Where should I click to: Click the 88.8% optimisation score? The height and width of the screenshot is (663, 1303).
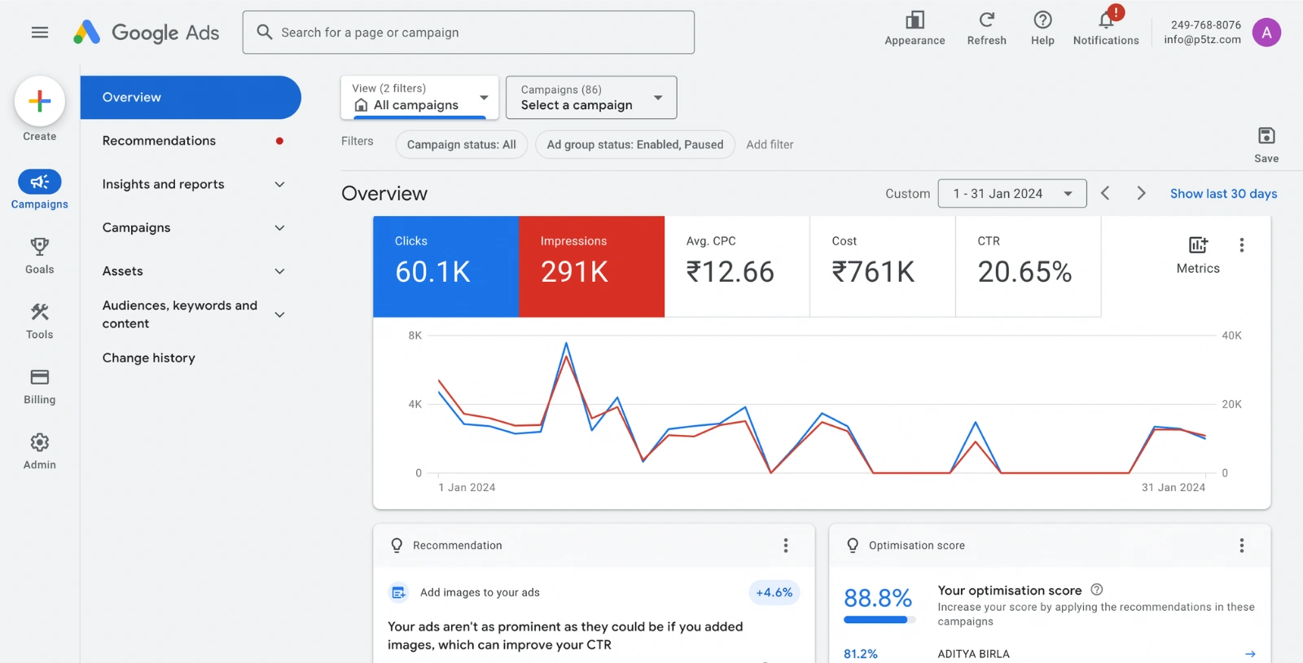878,599
